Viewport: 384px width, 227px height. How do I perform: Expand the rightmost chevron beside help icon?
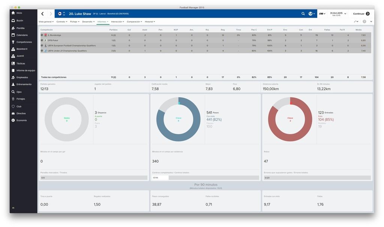(371, 21)
